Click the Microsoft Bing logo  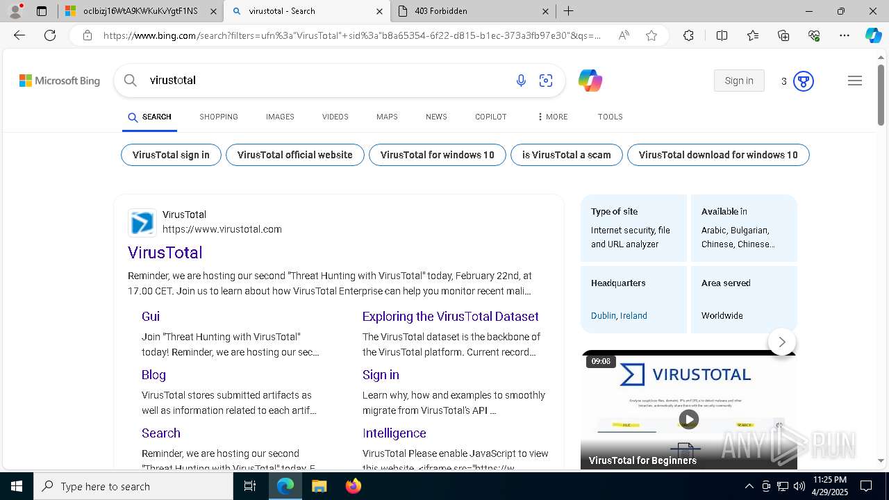click(x=60, y=81)
